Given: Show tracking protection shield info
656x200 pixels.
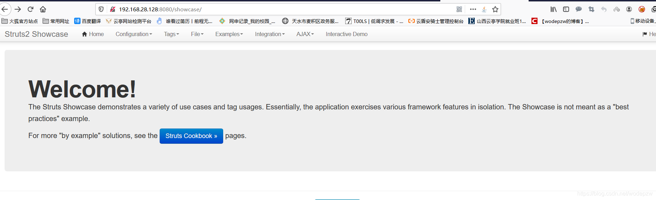Looking at the screenshot, I should click(101, 9).
